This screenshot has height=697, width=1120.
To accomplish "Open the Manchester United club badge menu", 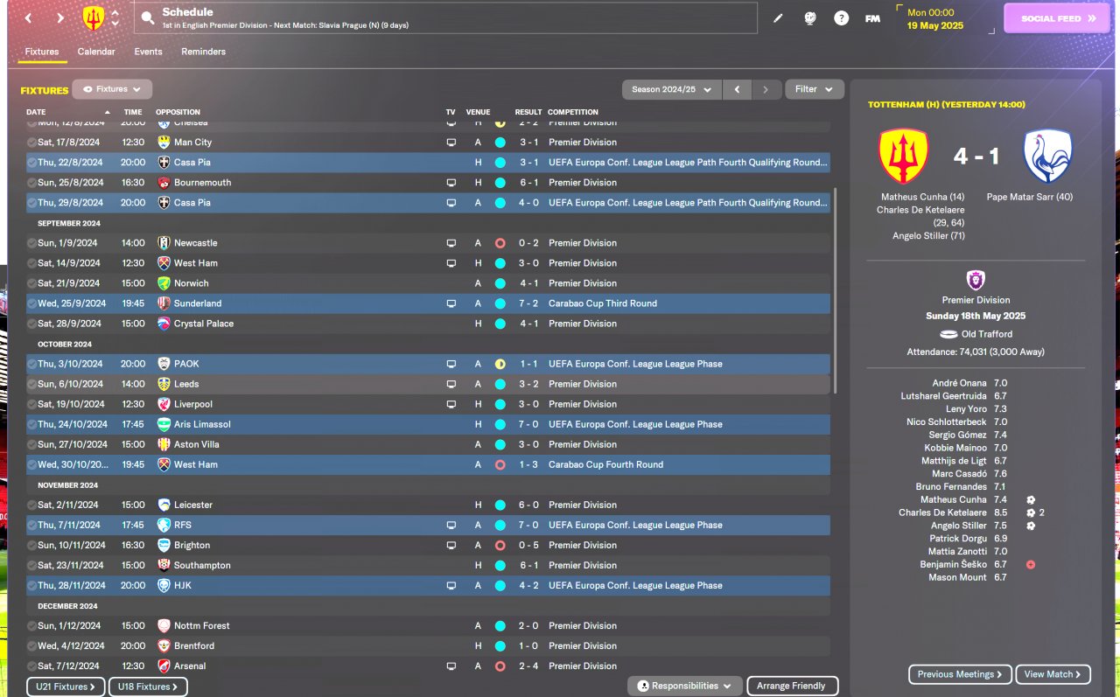I will pos(94,17).
